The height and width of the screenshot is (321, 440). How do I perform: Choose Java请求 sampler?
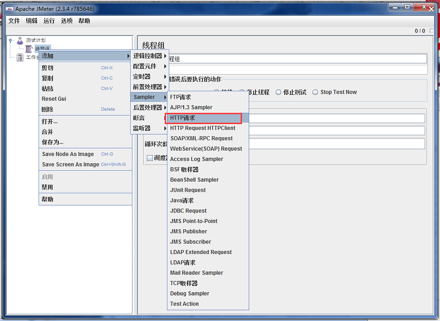[208, 201]
